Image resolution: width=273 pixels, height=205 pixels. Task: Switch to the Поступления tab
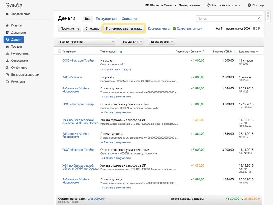[x=106, y=19]
